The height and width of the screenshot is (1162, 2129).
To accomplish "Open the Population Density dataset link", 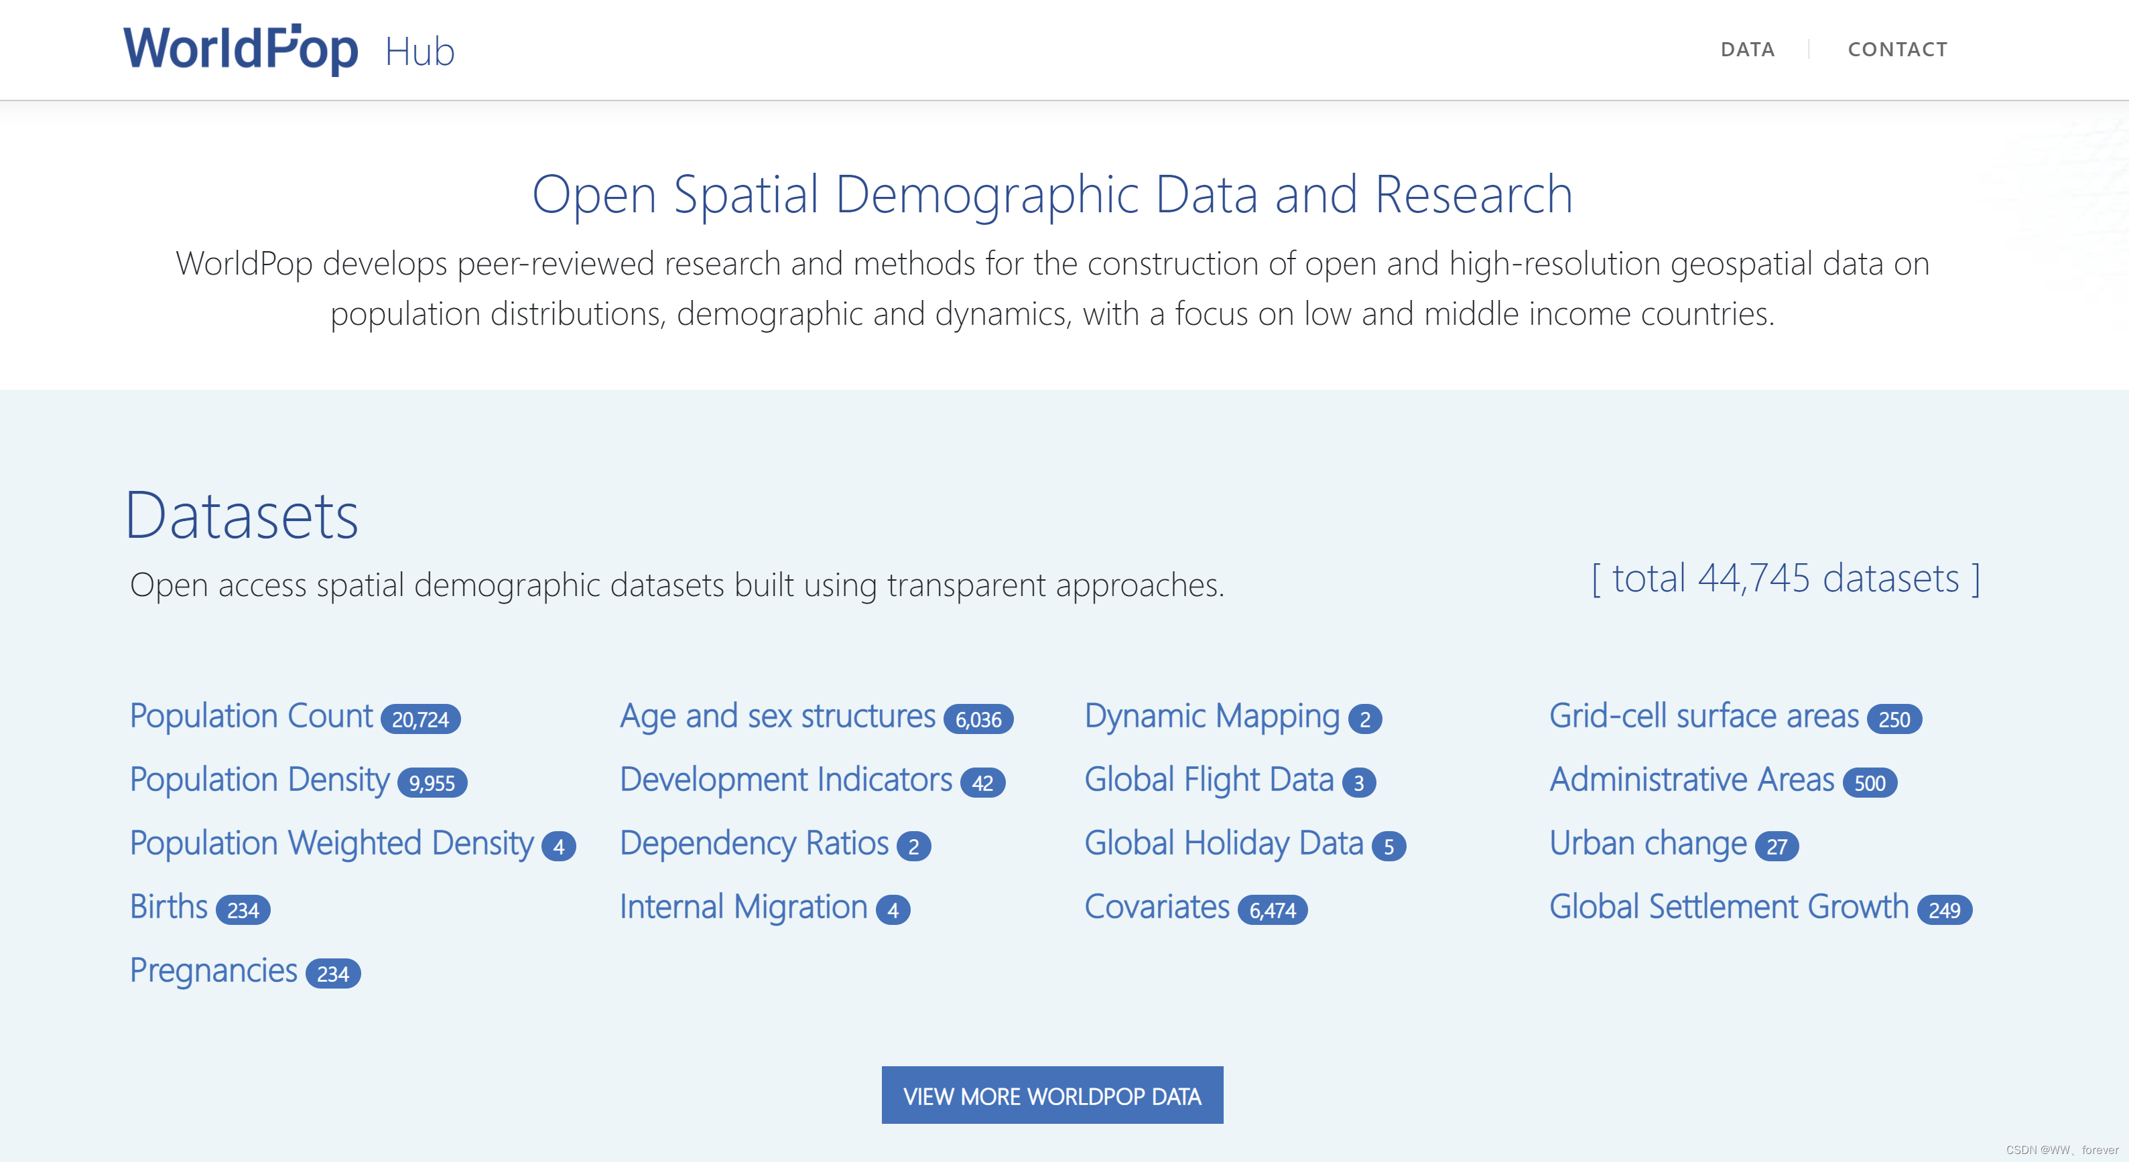I will pos(259,779).
